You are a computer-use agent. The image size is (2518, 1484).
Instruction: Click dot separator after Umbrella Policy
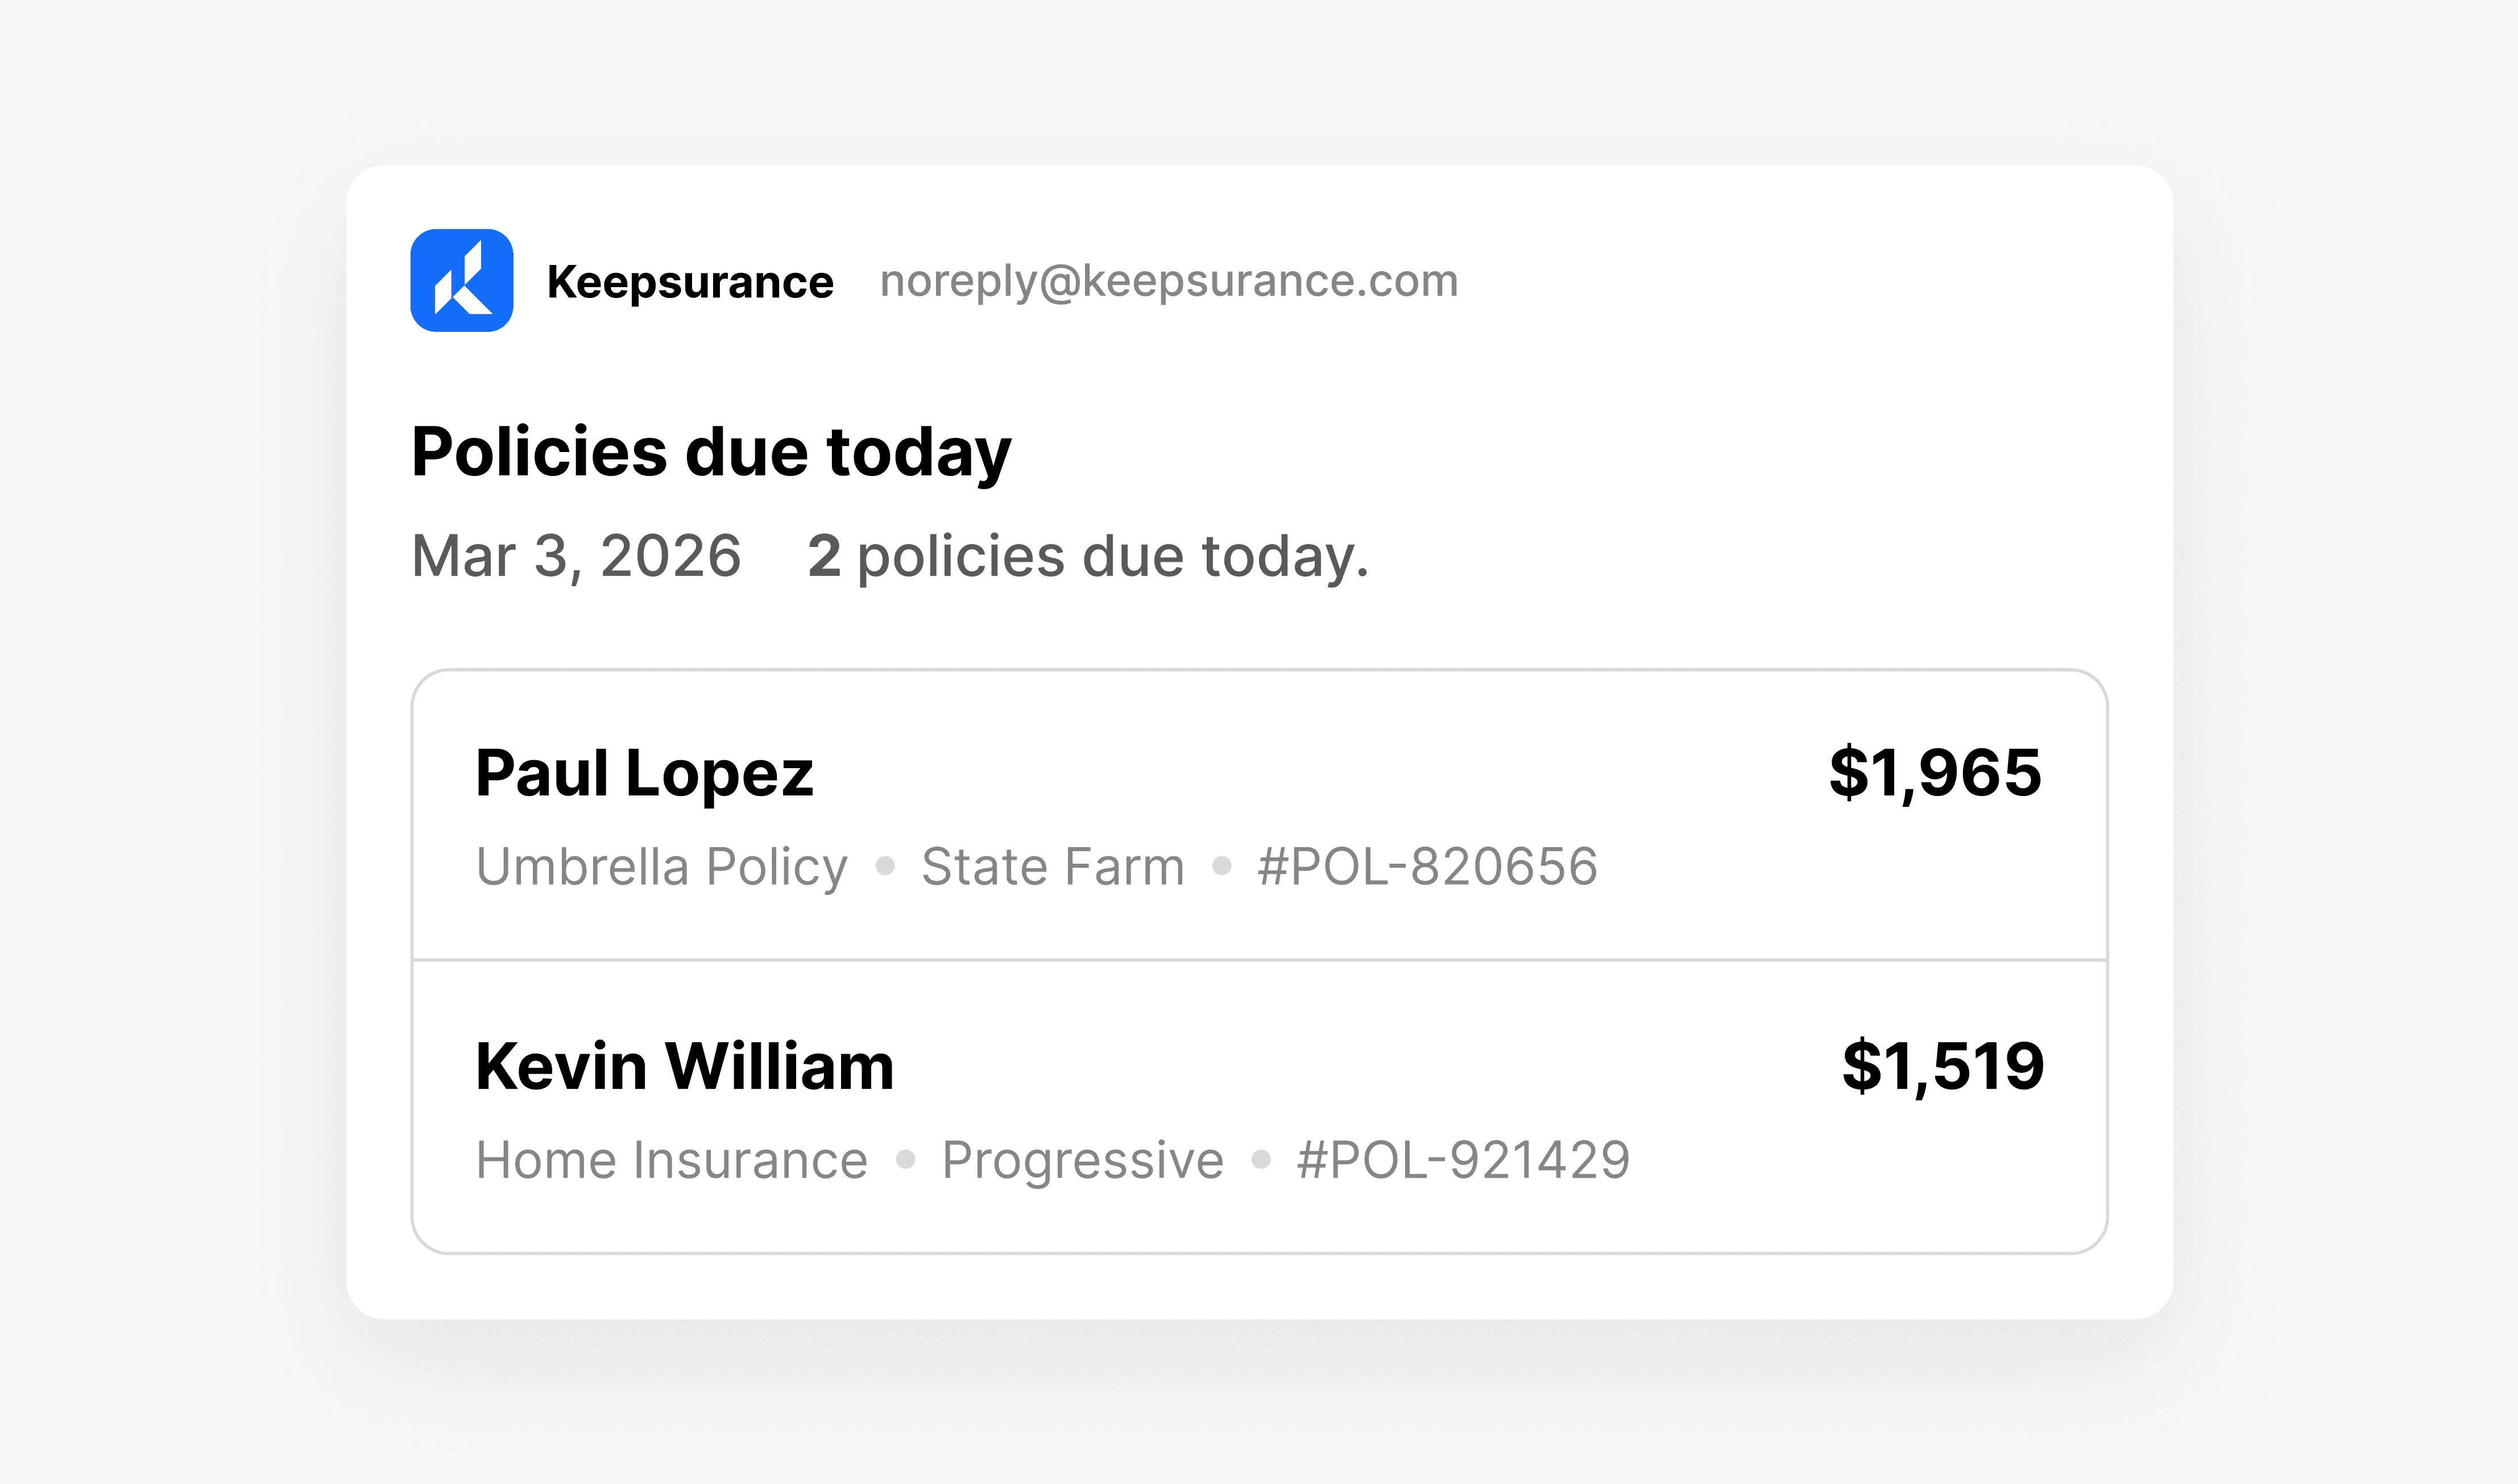click(x=885, y=866)
